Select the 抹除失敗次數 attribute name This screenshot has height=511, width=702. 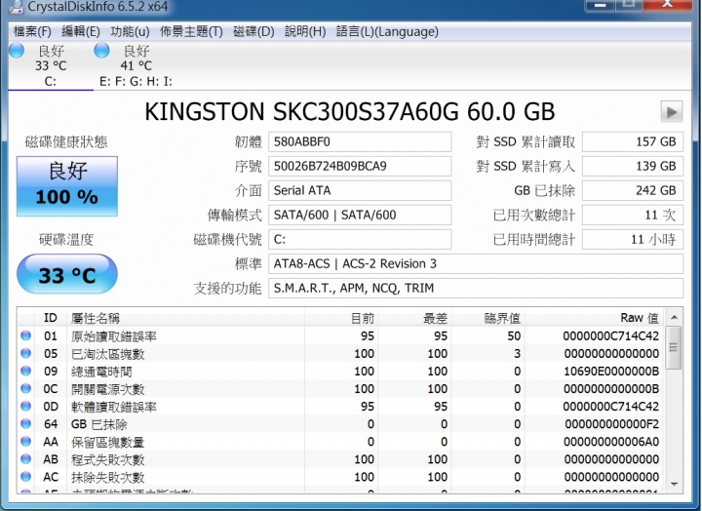(108, 477)
